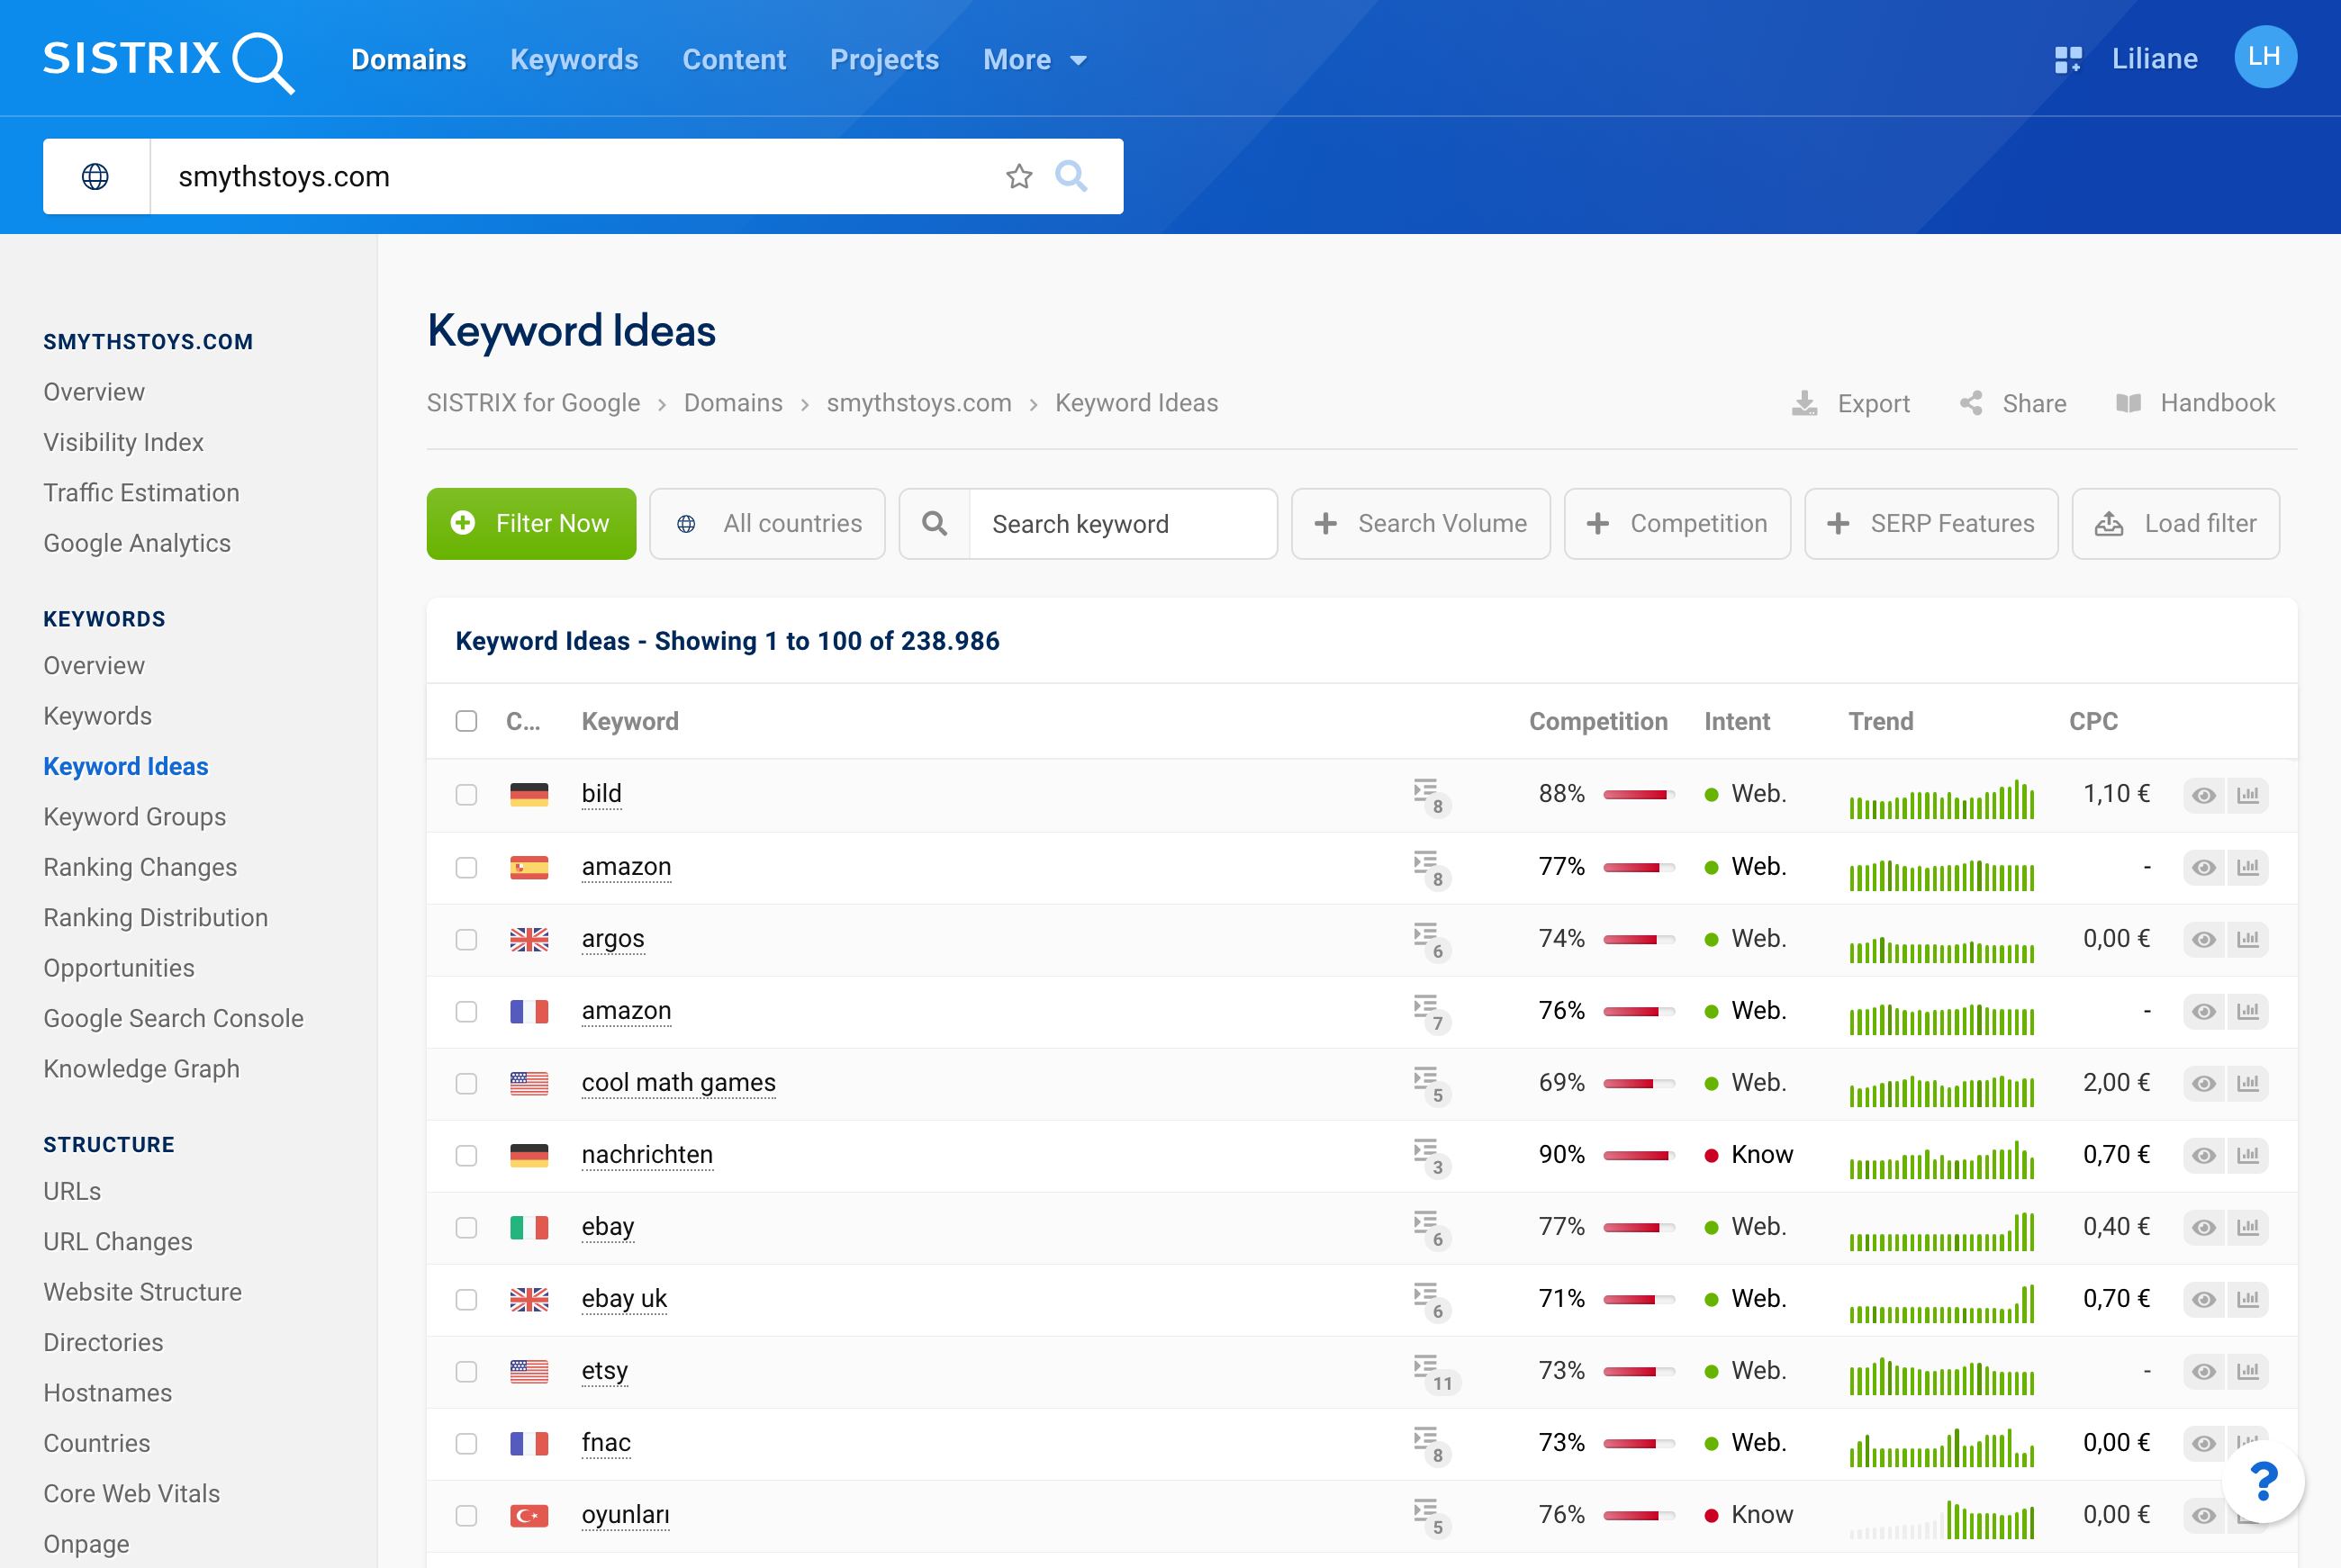Open Google Search Console in sidebar
The width and height of the screenshot is (2341, 1568).
(173, 1018)
